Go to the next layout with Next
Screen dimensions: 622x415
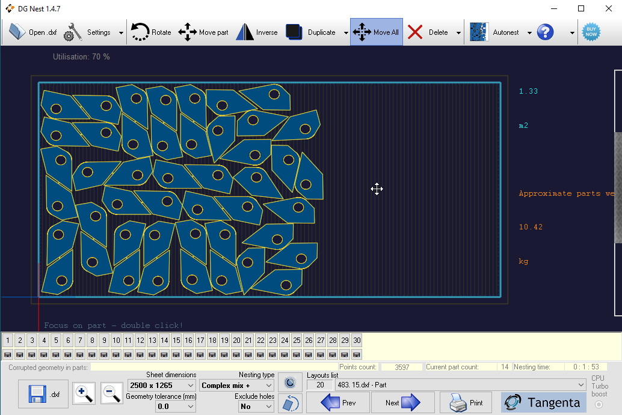(403, 402)
